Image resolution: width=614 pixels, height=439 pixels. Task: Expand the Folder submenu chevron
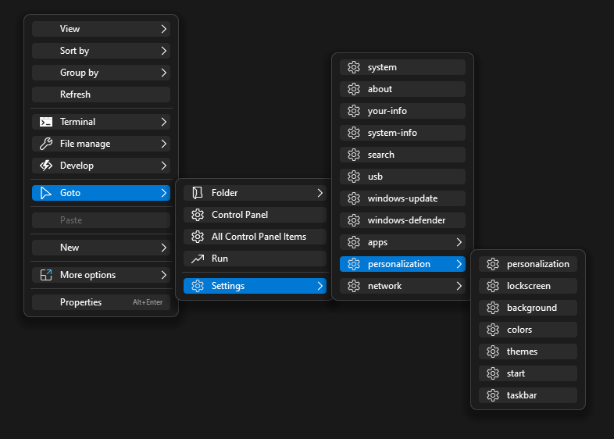(320, 193)
